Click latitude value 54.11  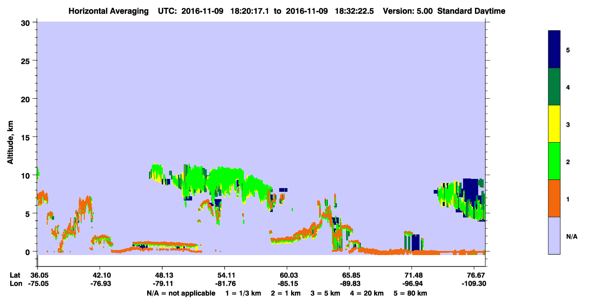click(x=224, y=275)
